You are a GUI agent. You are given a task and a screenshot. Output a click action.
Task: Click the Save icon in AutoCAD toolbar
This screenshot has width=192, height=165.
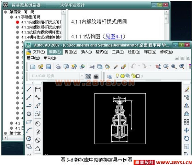(x=48, y=67)
